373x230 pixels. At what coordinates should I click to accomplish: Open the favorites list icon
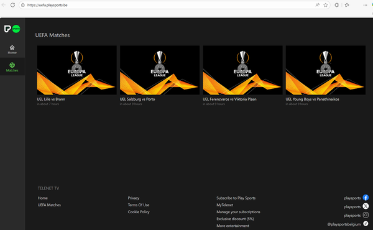347,5
